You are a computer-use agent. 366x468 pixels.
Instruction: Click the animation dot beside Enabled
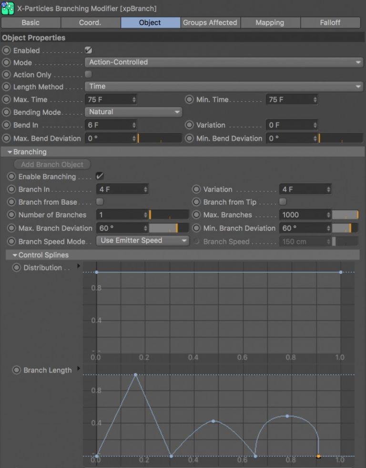coord(6,50)
